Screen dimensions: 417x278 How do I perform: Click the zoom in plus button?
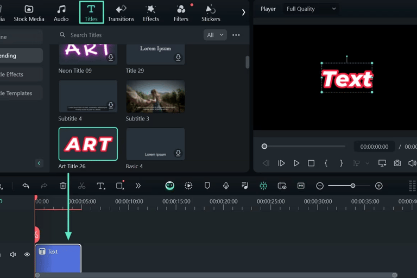pyautogui.click(x=379, y=186)
